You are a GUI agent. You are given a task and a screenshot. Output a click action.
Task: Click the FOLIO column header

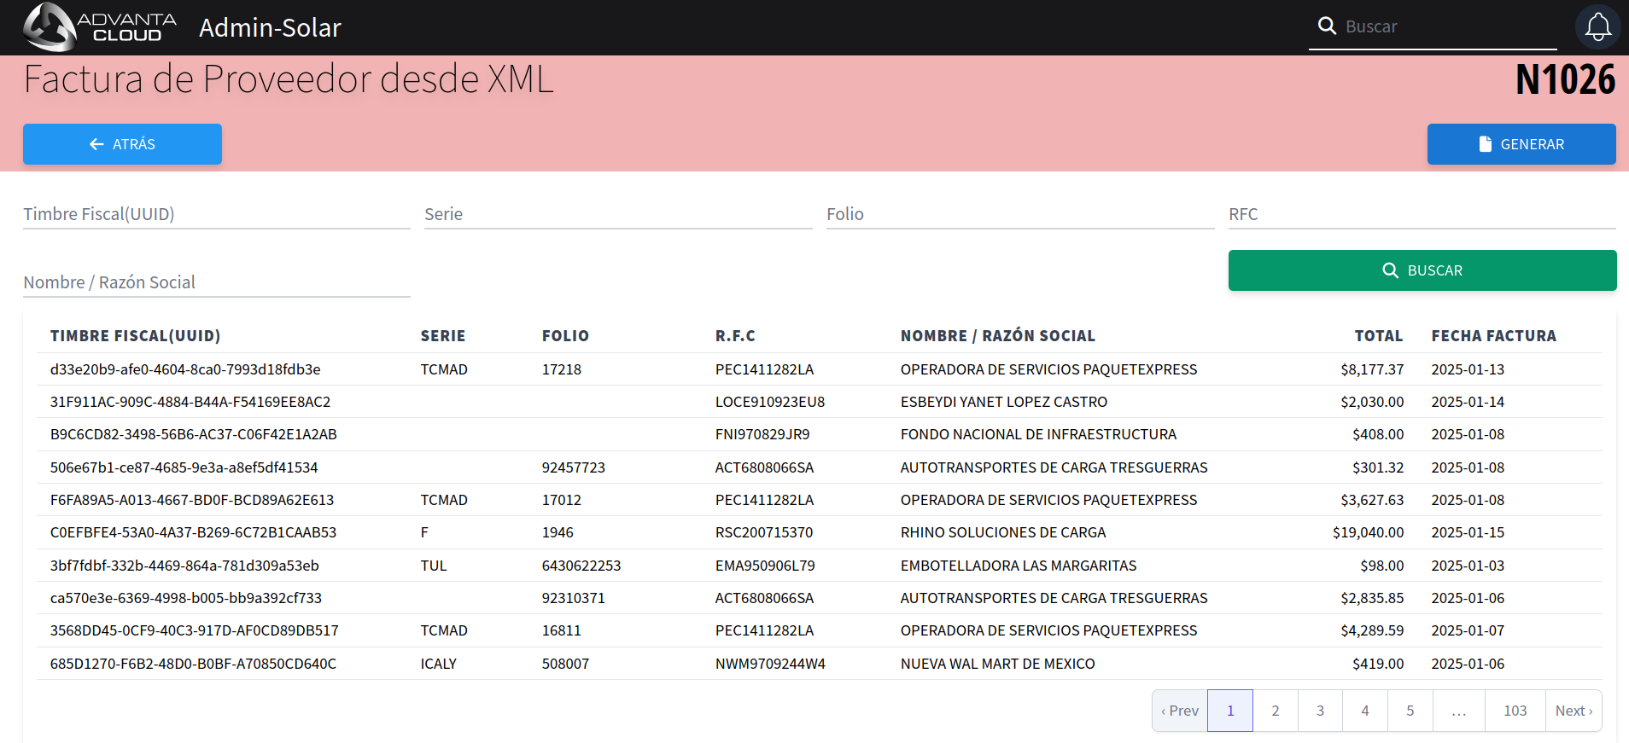(x=565, y=336)
